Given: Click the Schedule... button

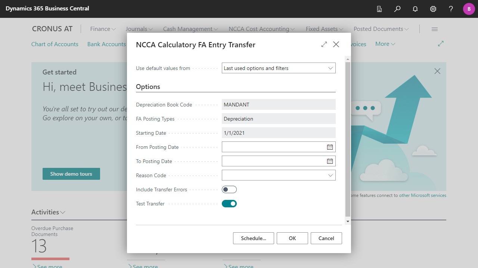Looking at the screenshot, I should [254, 238].
